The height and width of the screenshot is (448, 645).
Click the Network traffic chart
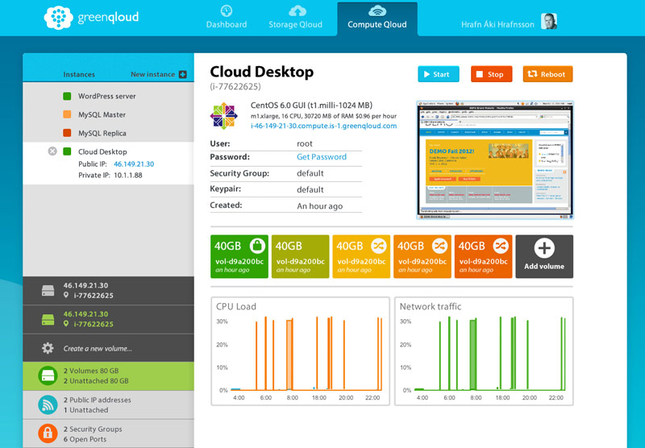(x=484, y=351)
